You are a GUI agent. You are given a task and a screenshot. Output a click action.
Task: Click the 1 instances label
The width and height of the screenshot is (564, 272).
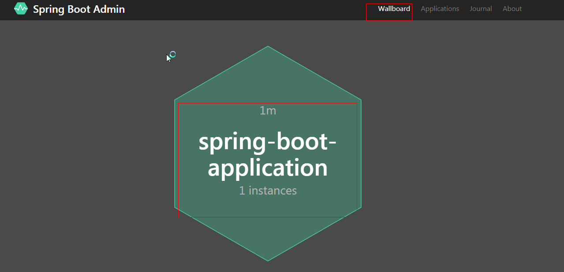coord(268,191)
